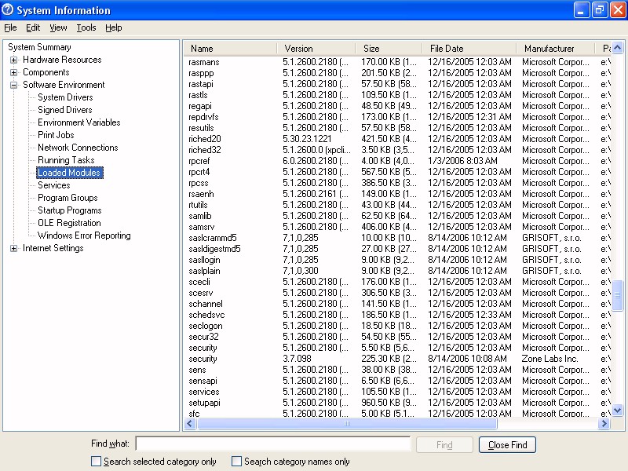Select Running Tasks in the tree
The image size is (628, 471).
pos(66,160)
